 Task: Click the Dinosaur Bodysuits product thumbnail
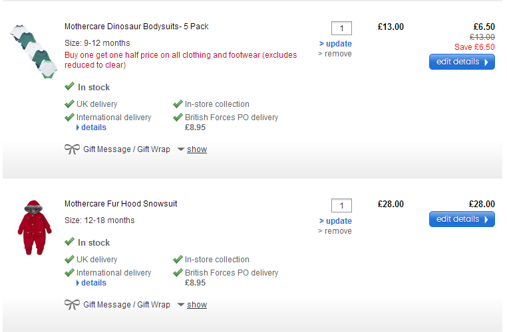(x=33, y=51)
